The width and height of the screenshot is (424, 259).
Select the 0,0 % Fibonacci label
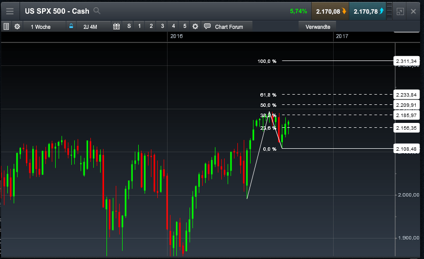pos(270,149)
